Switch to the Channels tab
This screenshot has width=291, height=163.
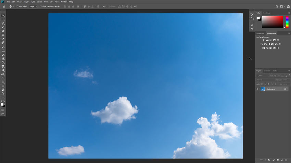[x=267, y=71]
